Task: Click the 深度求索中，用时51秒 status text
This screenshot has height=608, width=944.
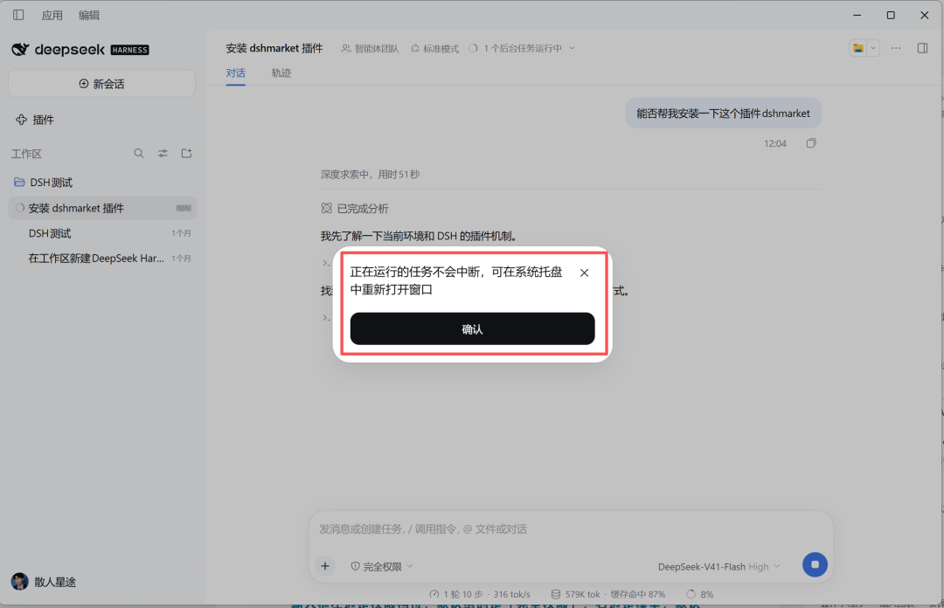Action: [371, 175]
